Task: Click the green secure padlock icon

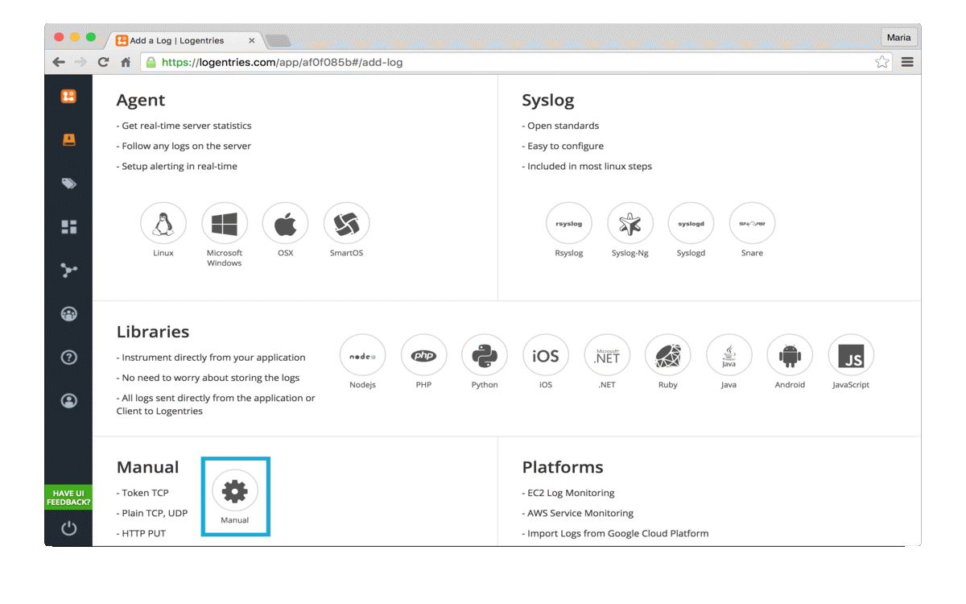Action: point(151,62)
